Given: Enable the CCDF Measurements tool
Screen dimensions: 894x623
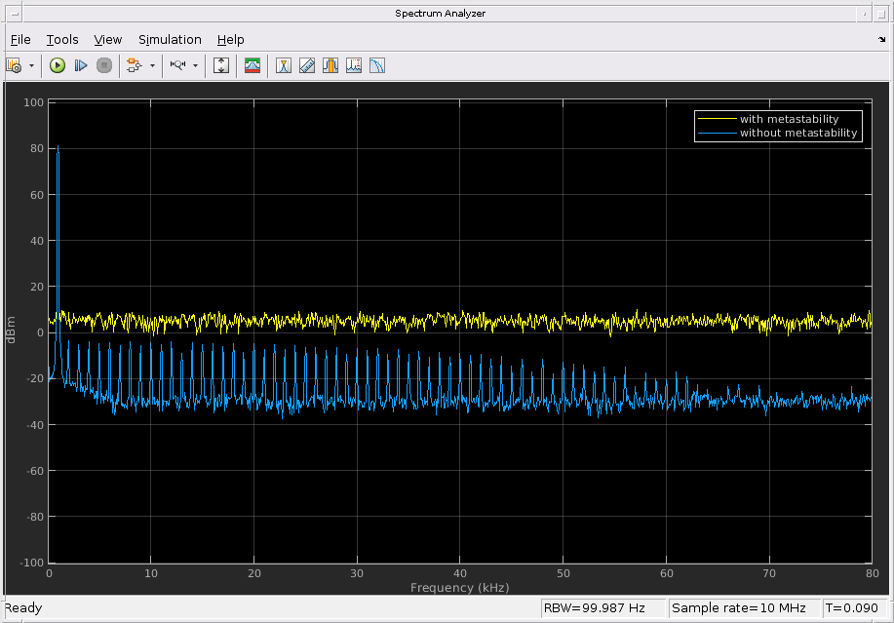Looking at the screenshot, I should pyautogui.click(x=377, y=65).
